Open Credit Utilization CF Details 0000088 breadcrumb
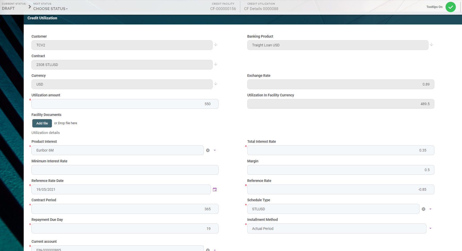The width and height of the screenshot is (462, 251). click(261, 9)
